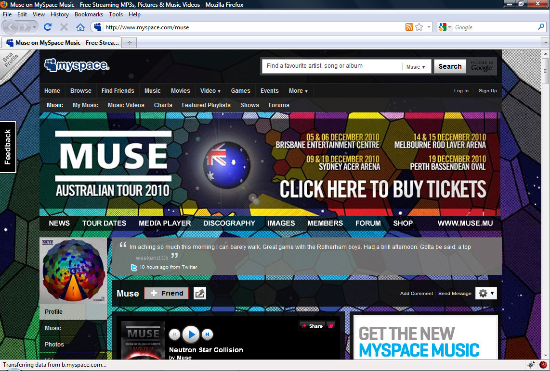Select Photos in the profile sidebar
Image resolution: width=550 pixels, height=371 pixels.
coord(73,345)
